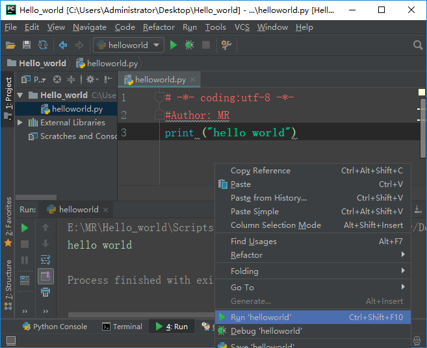Open the toolbar settings wrench icon
This screenshot has width=427, height=348.
click(x=226, y=45)
